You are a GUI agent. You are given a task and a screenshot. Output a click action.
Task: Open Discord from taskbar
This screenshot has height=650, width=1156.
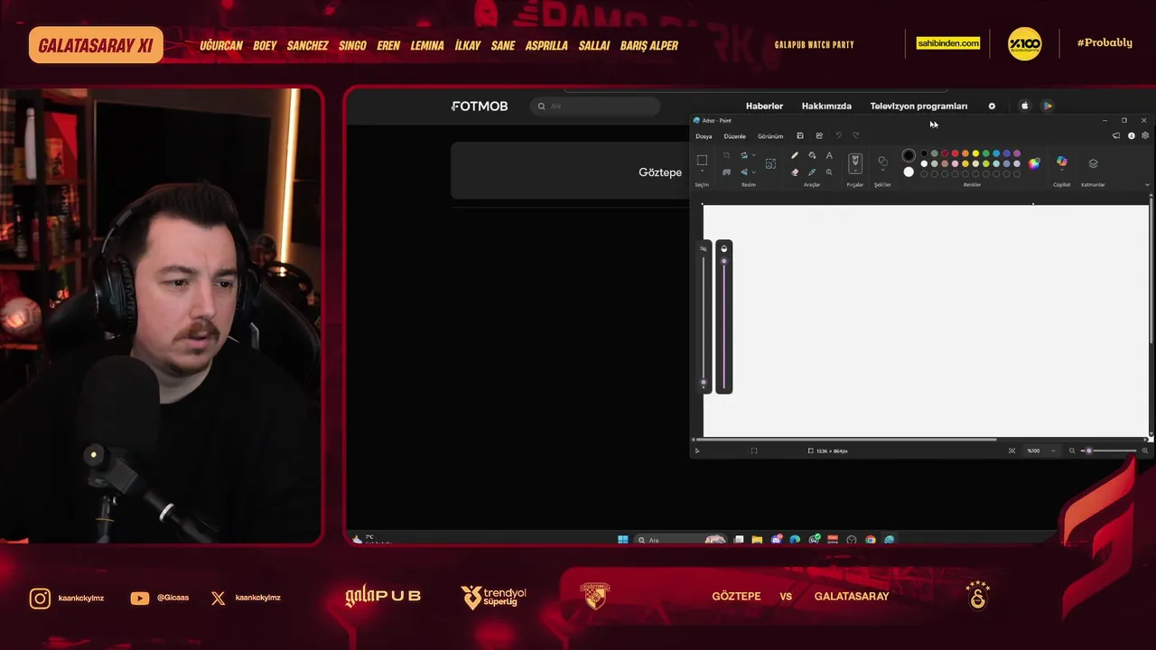[x=777, y=540]
